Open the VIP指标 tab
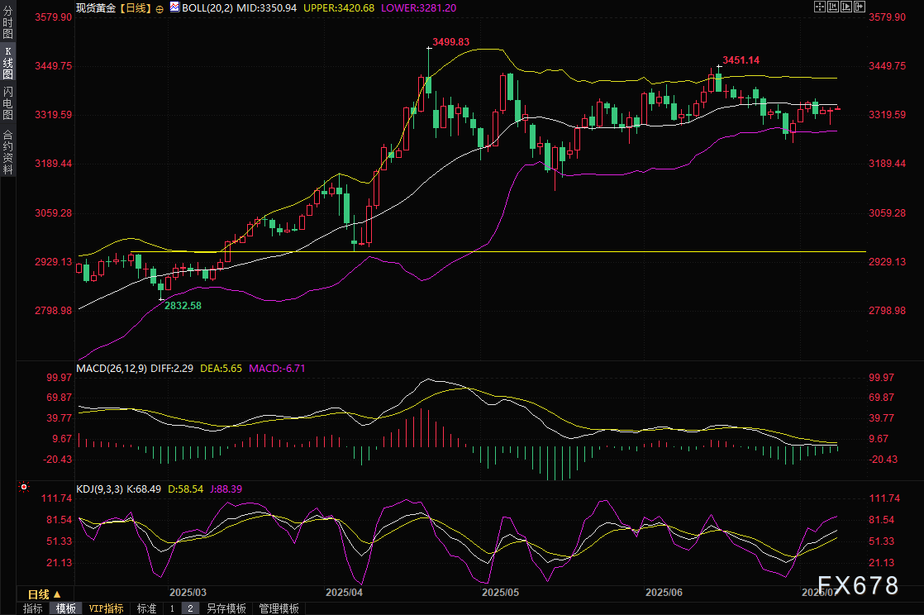 pyautogui.click(x=106, y=608)
